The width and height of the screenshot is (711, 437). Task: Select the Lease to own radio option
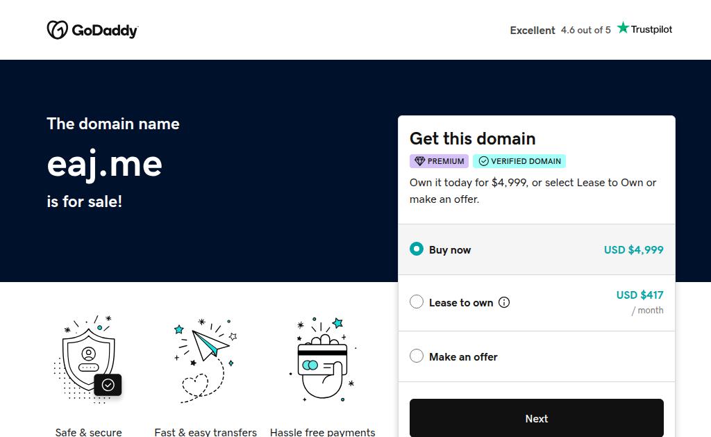coord(417,302)
